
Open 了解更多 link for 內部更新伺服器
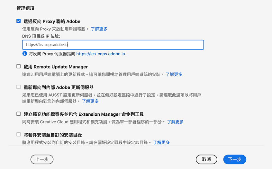(90, 101)
